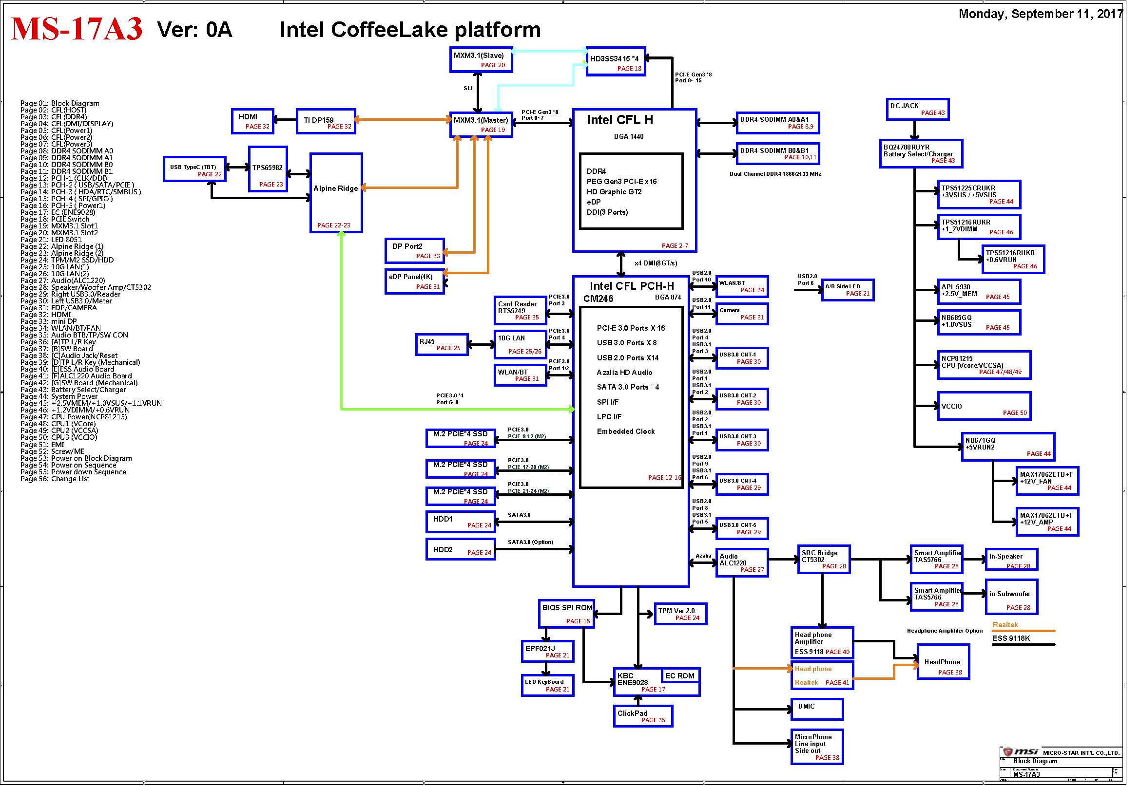Select the MAX17062ETB+T "+12V_FAN" block
1140x786 pixels.
(x=1047, y=481)
